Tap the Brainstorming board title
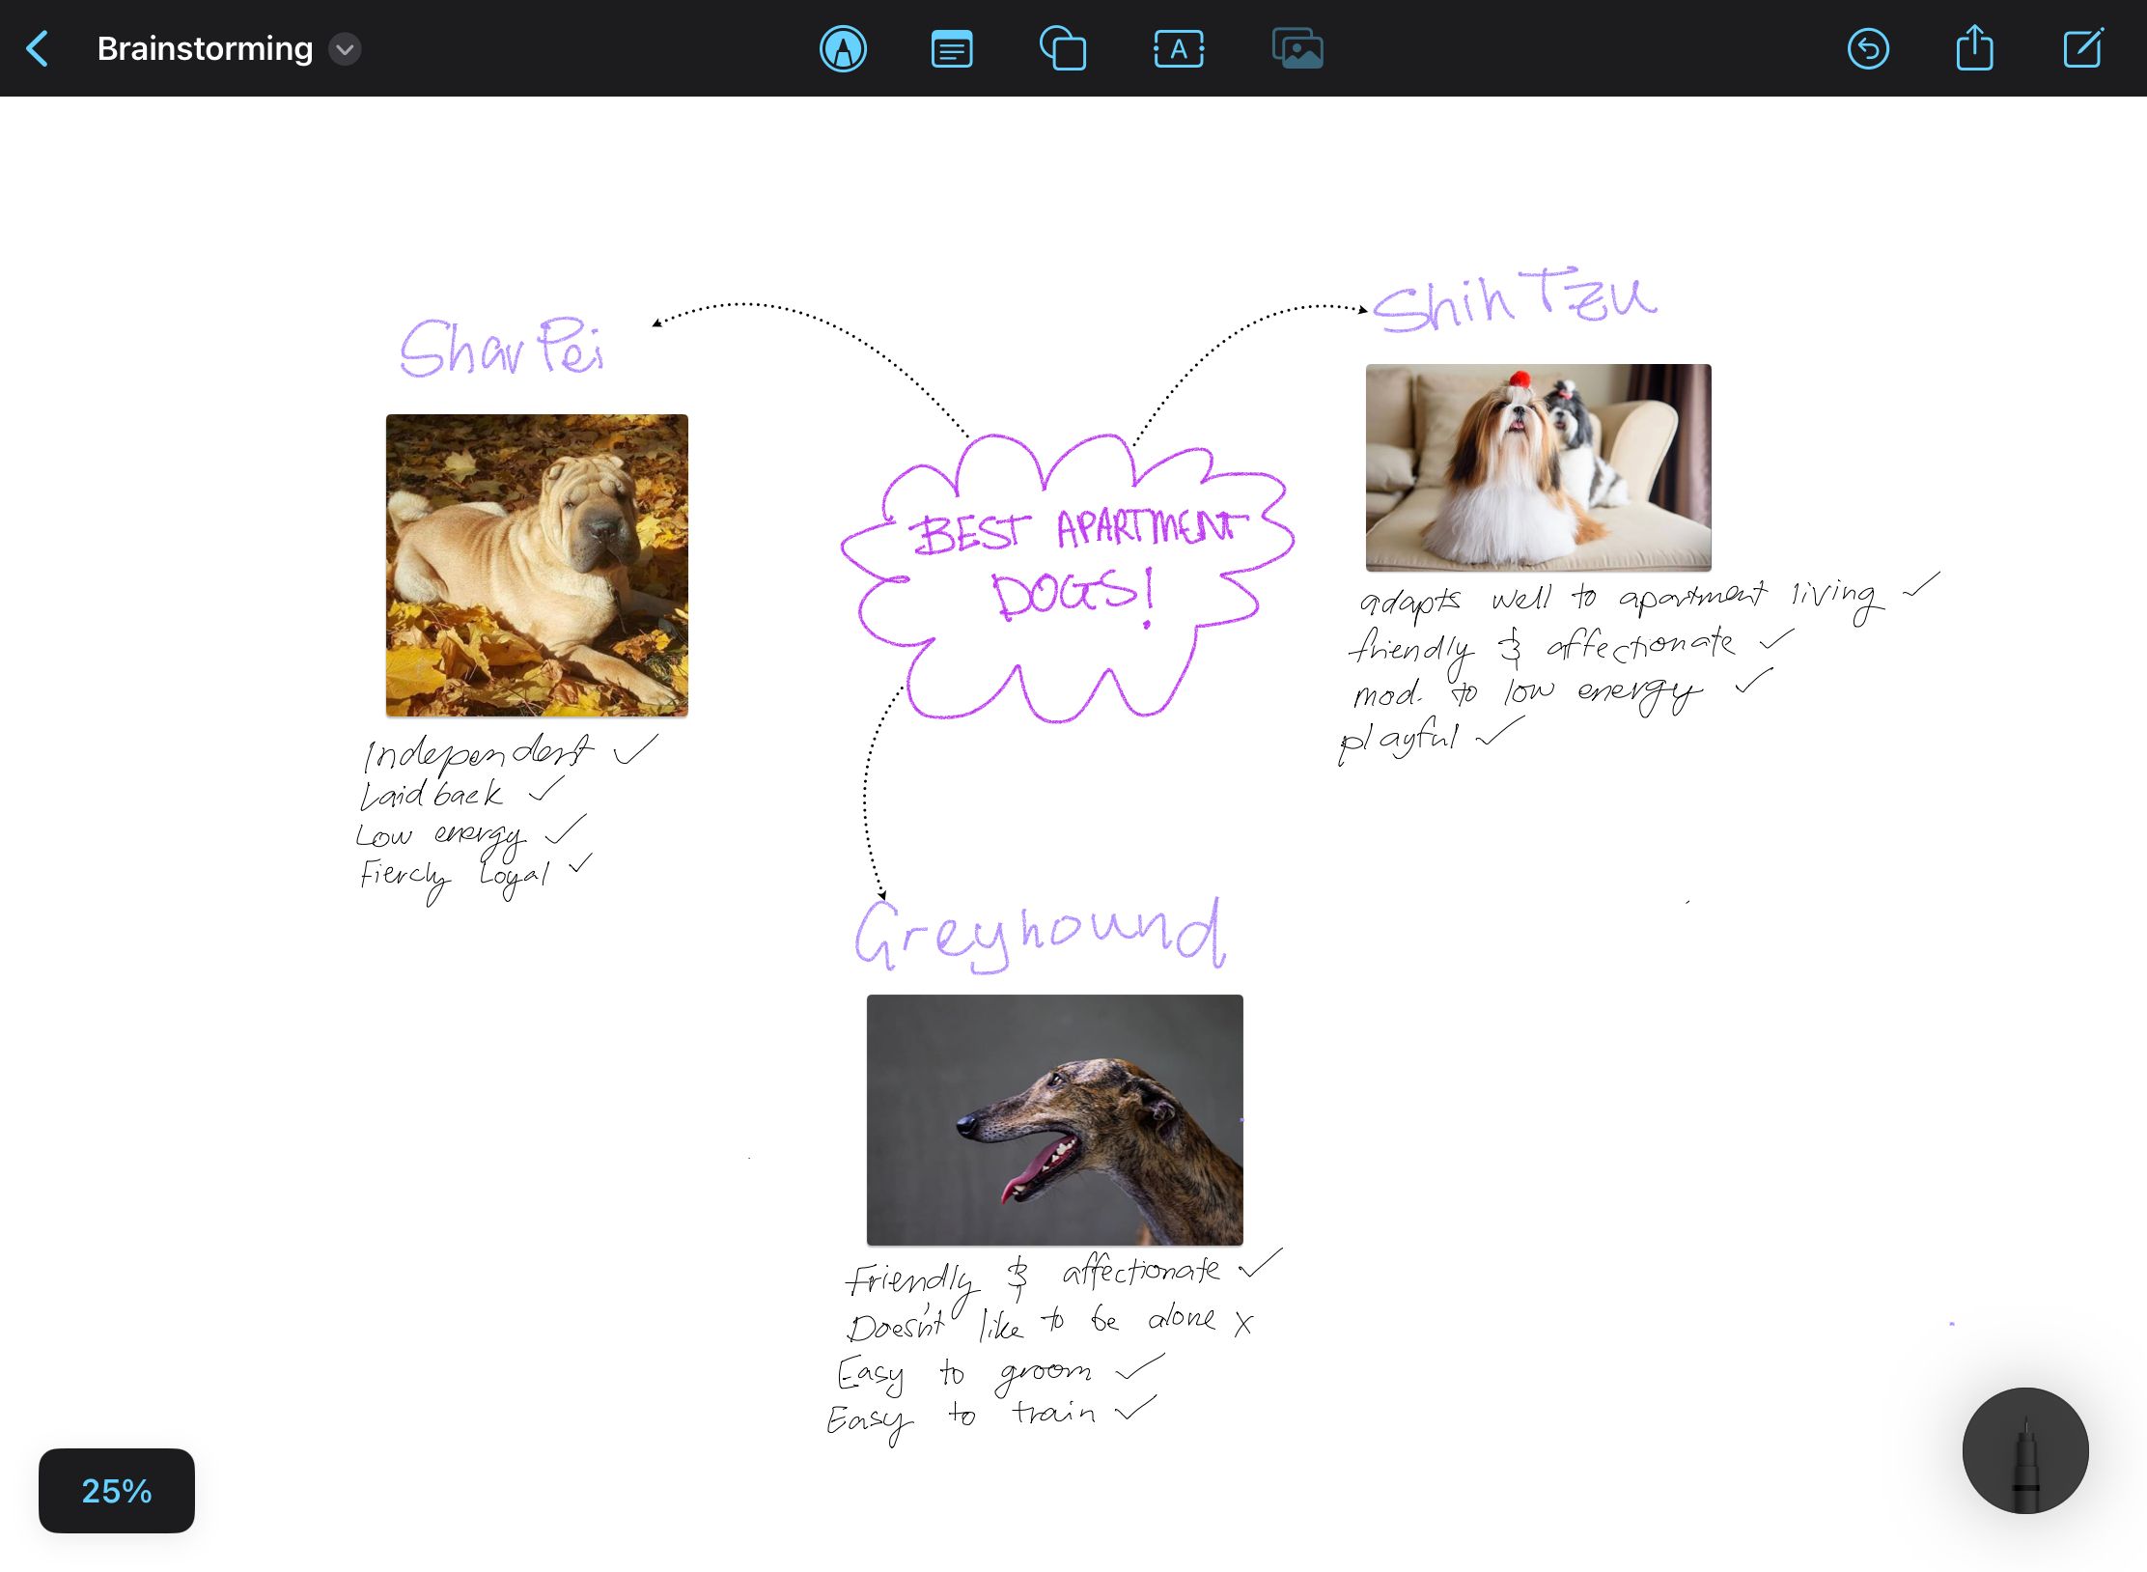This screenshot has width=2147, height=1572. [x=205, y=48]
